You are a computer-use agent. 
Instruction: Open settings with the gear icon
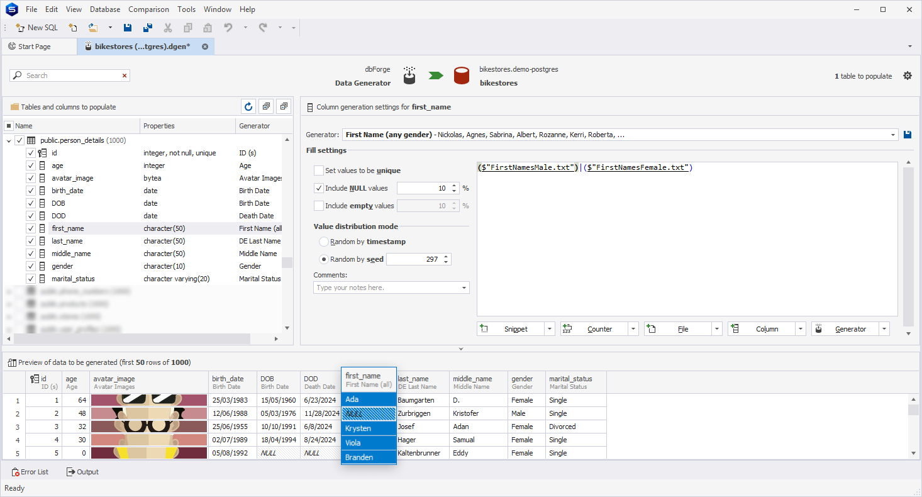(907, 75)
